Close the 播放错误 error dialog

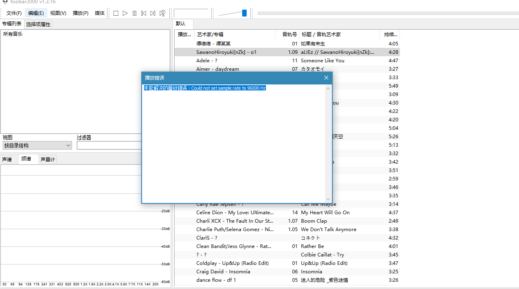(x=326, y=78)
